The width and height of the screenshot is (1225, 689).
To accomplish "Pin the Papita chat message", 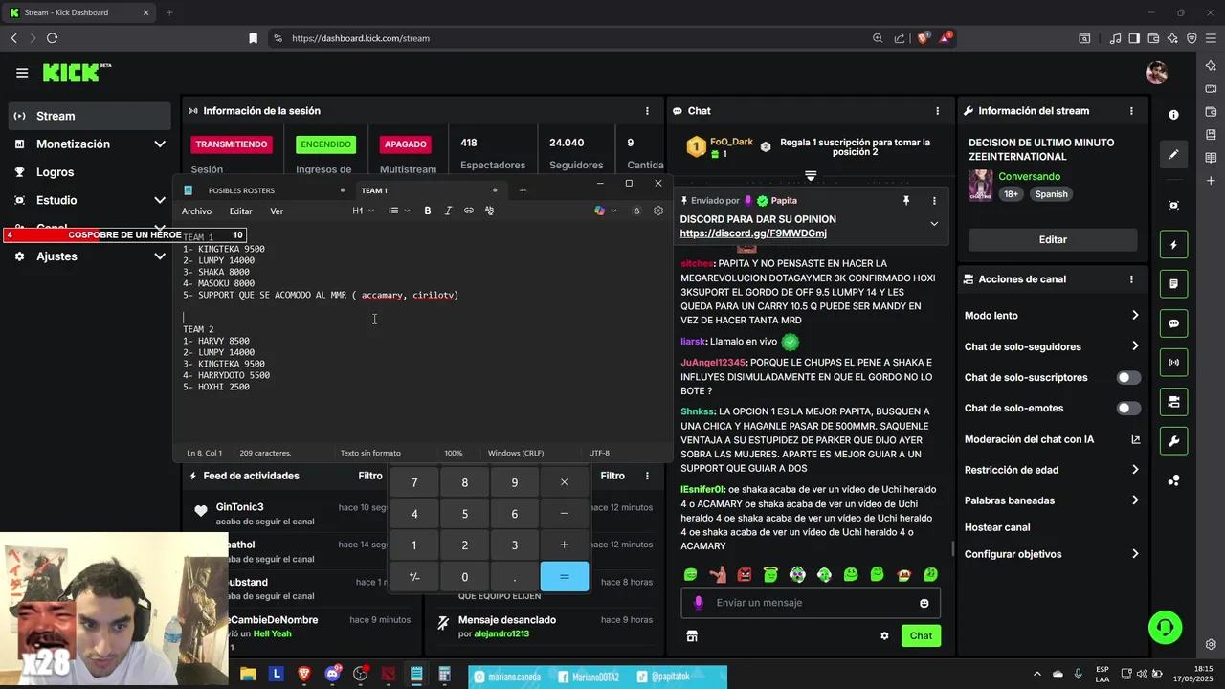I will pos(905,201).
